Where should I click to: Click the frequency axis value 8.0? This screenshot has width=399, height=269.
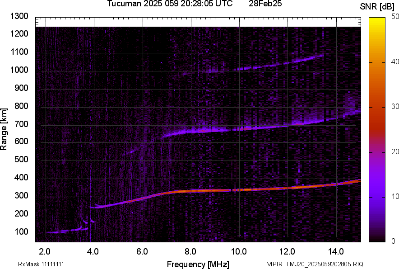point(190,252)
